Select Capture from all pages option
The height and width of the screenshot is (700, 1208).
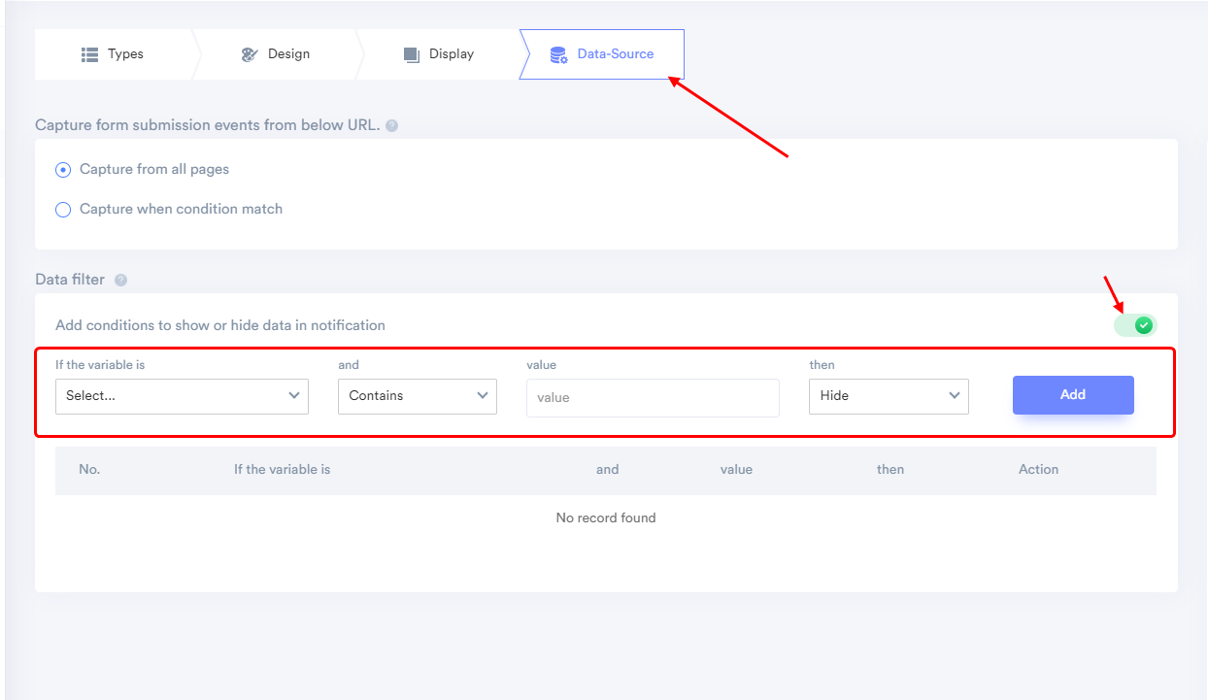[143, 169]
